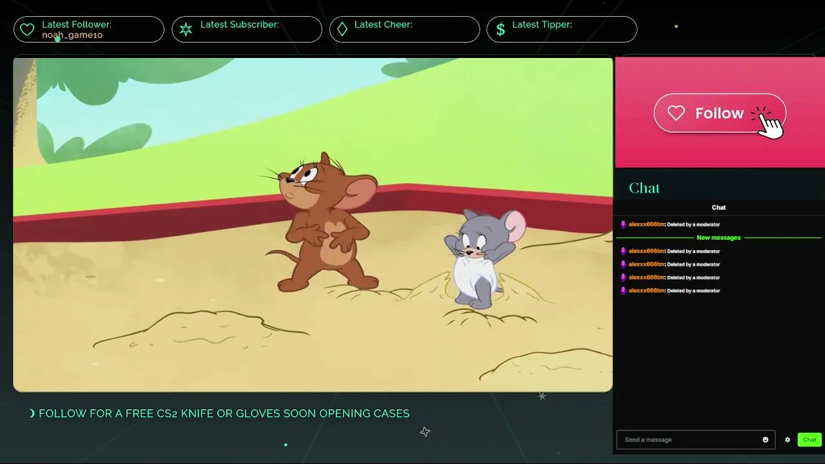Click the Latest Cheer: label

(x=383, y=24)
